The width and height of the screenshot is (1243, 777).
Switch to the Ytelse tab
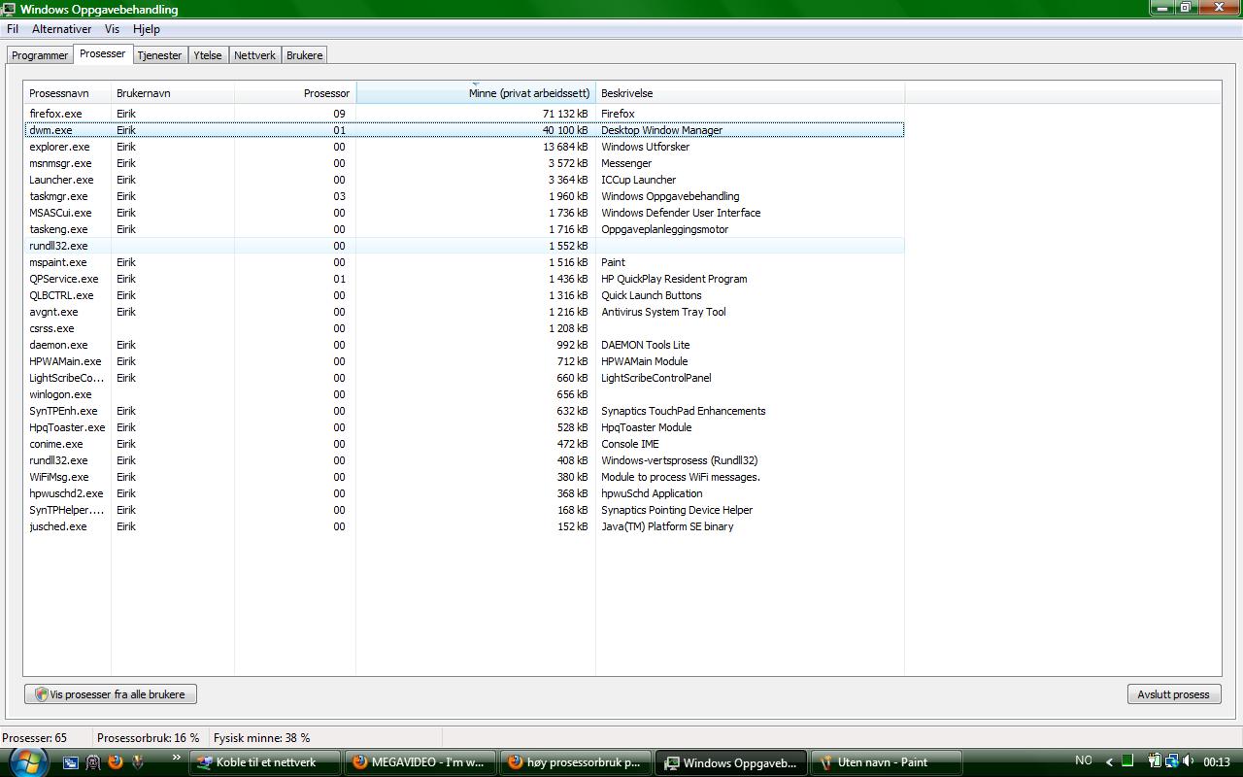[x=208, y=55]
